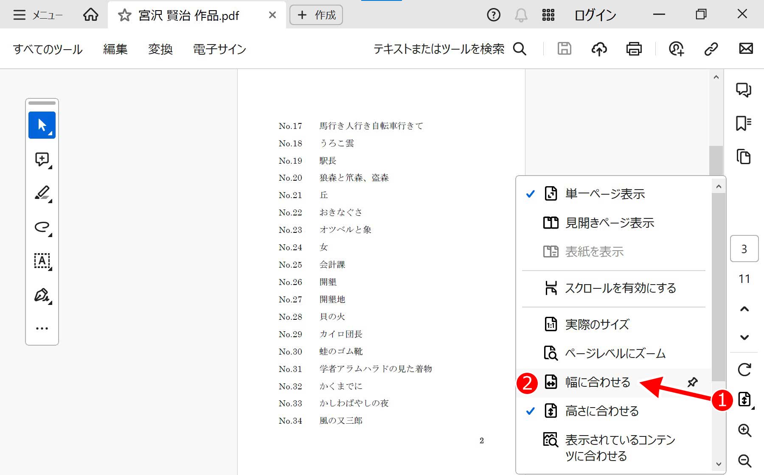This screenshot has height=475, width=764.
Task: Go to the Home icon
Action: click(x=90, y=15)
